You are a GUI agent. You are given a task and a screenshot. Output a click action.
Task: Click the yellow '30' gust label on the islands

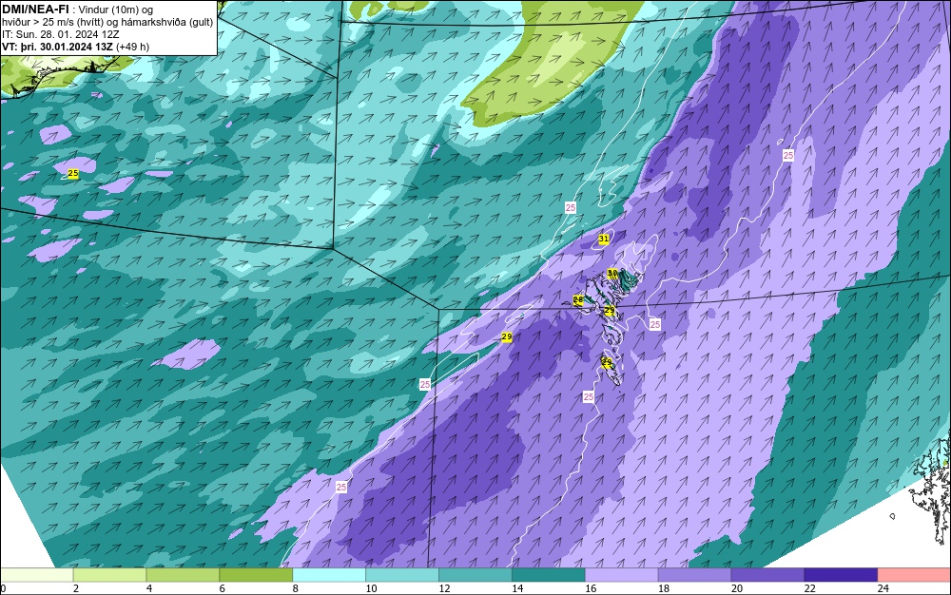pyautogui.click(x=612, y=274)
